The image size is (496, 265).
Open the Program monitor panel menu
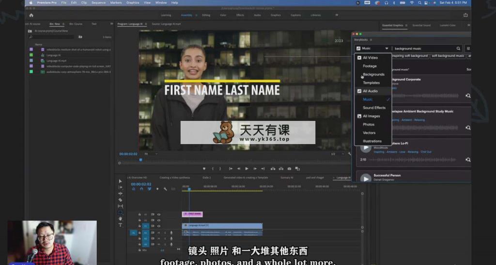click(x=146, y=24)
